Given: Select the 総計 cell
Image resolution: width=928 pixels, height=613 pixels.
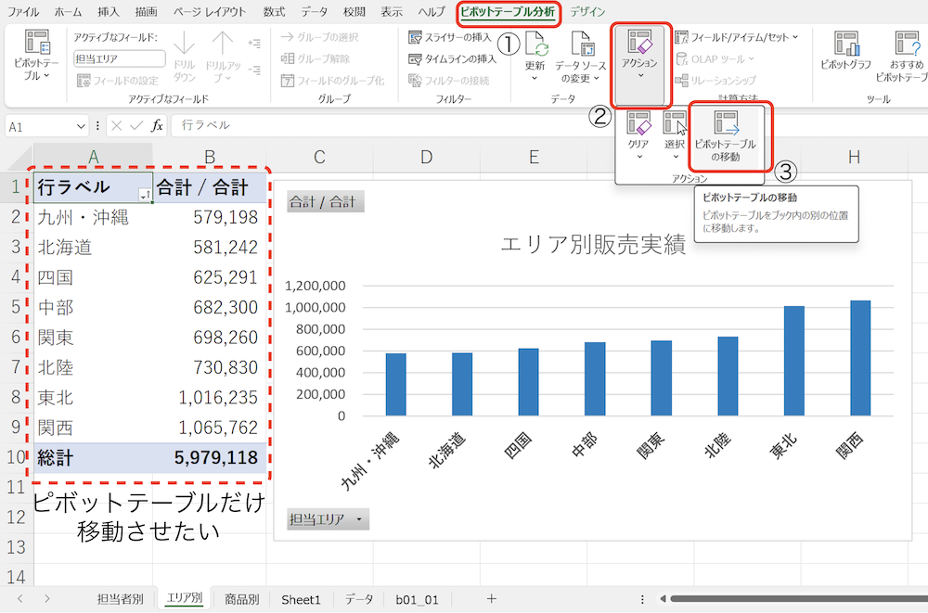Looking at the screenshot, I should [x=94, y=457].
